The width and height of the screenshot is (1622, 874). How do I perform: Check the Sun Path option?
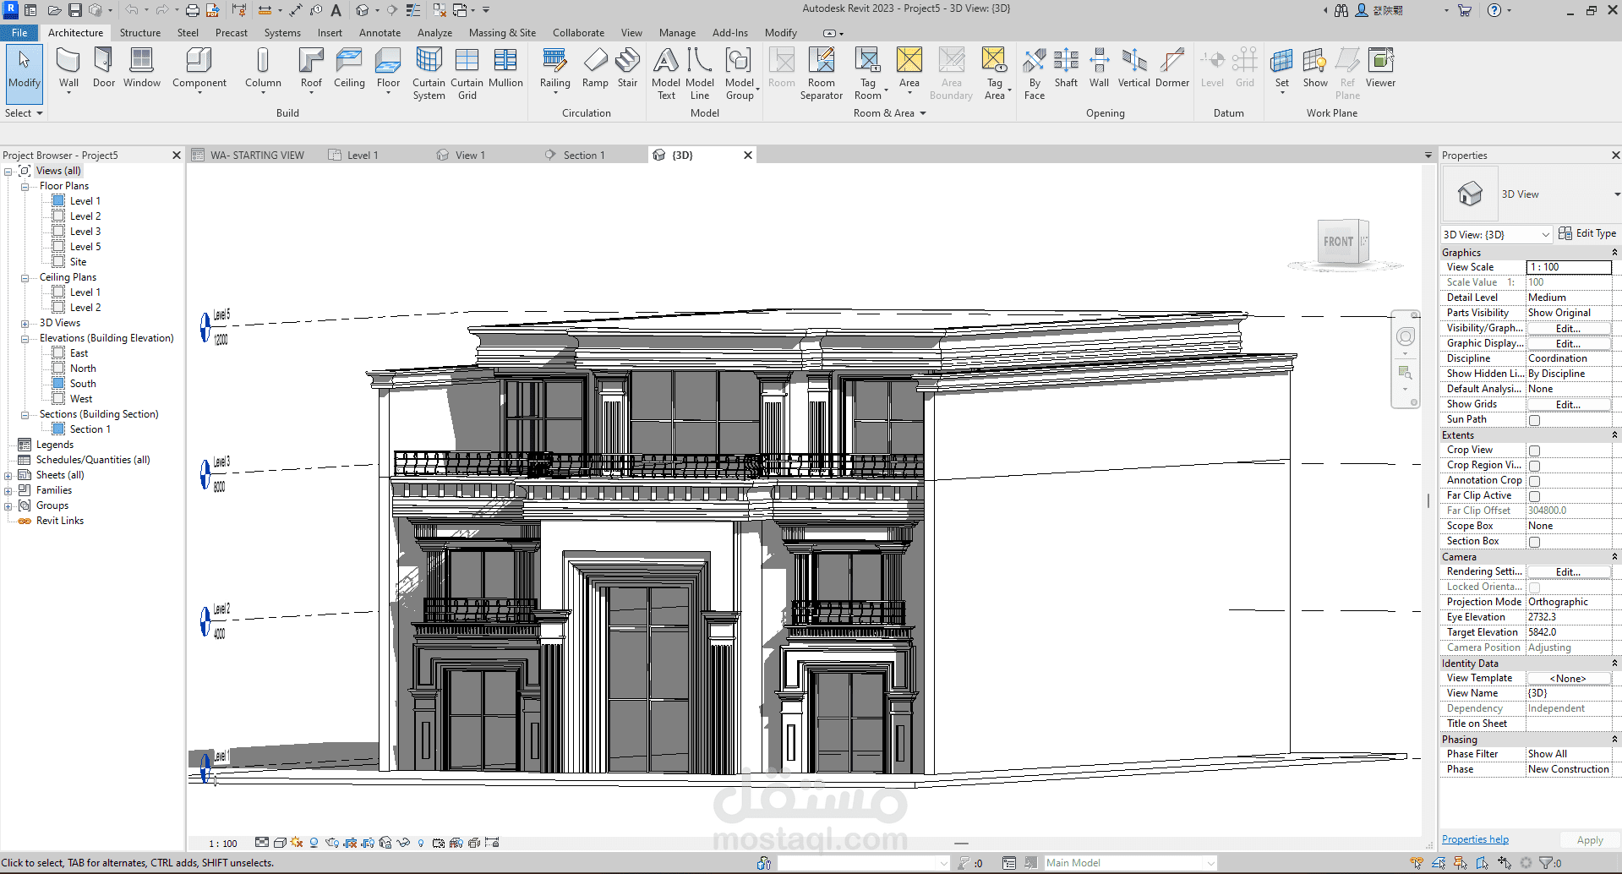coord(1534,420)
